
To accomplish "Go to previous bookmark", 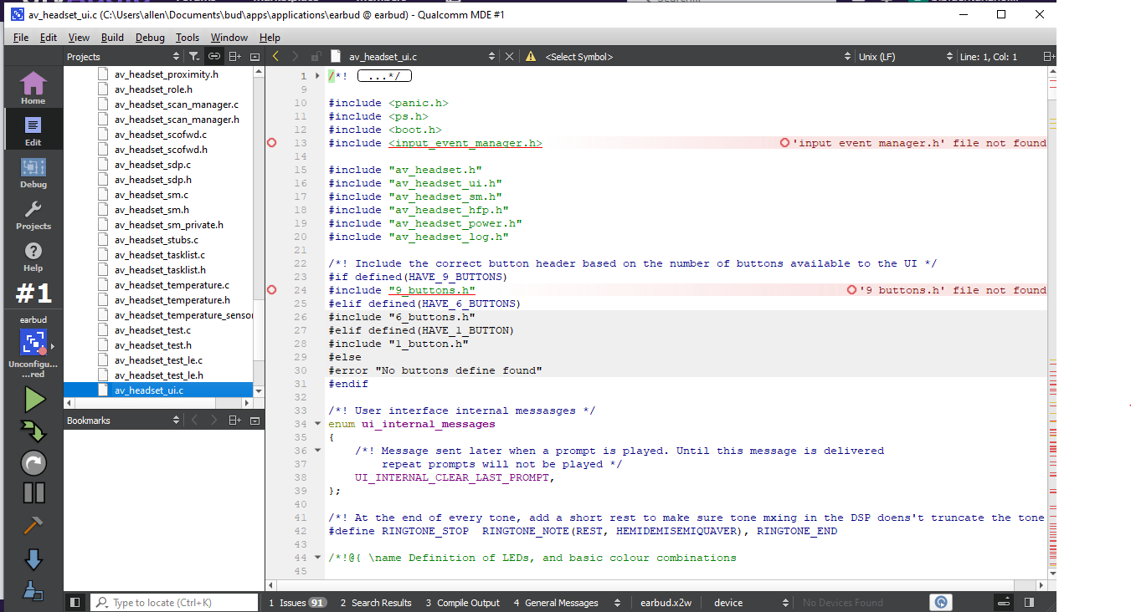I will [194, 420].
